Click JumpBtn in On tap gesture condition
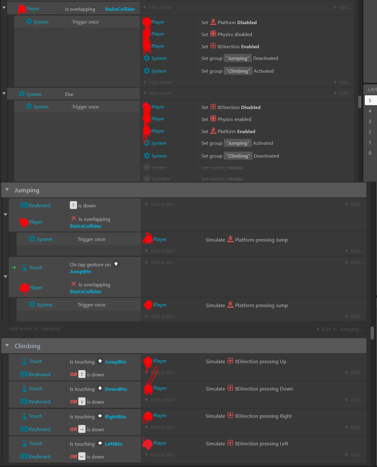This screenshot has width=377, height=467. [x=80, y=272]
